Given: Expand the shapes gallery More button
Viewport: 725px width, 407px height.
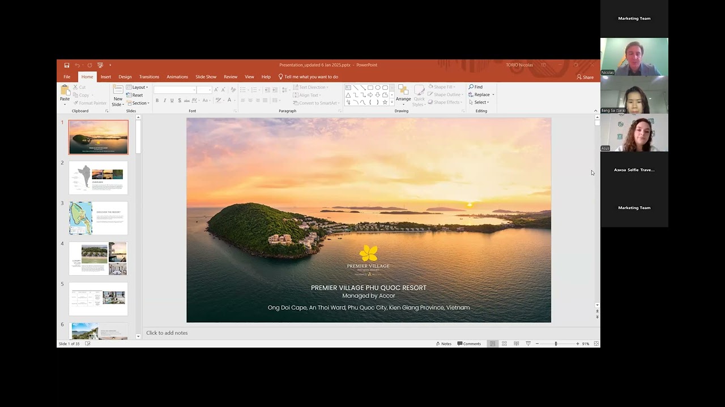Looking at the screenshot, I should (392, 103).
